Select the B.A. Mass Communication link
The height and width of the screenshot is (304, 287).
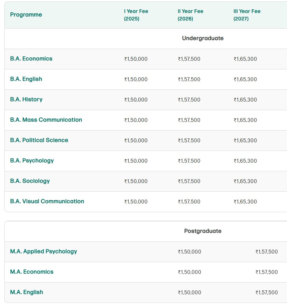[46, 120]
